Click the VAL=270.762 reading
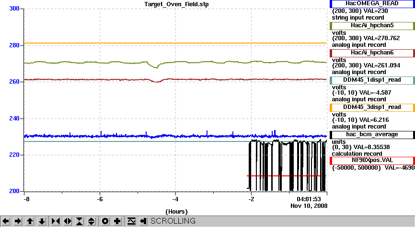 click(381, 38)
